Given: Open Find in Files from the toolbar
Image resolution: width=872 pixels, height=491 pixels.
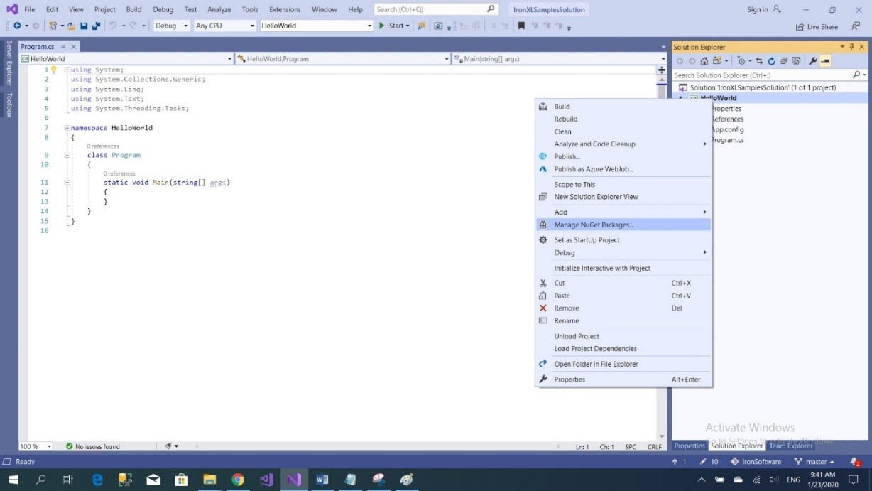Looking at the screenshot, I should click(422, 26).
